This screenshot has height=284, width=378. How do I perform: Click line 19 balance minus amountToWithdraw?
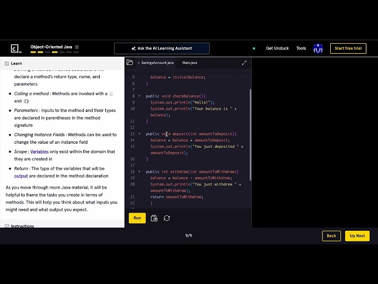[x=191, y=178]
